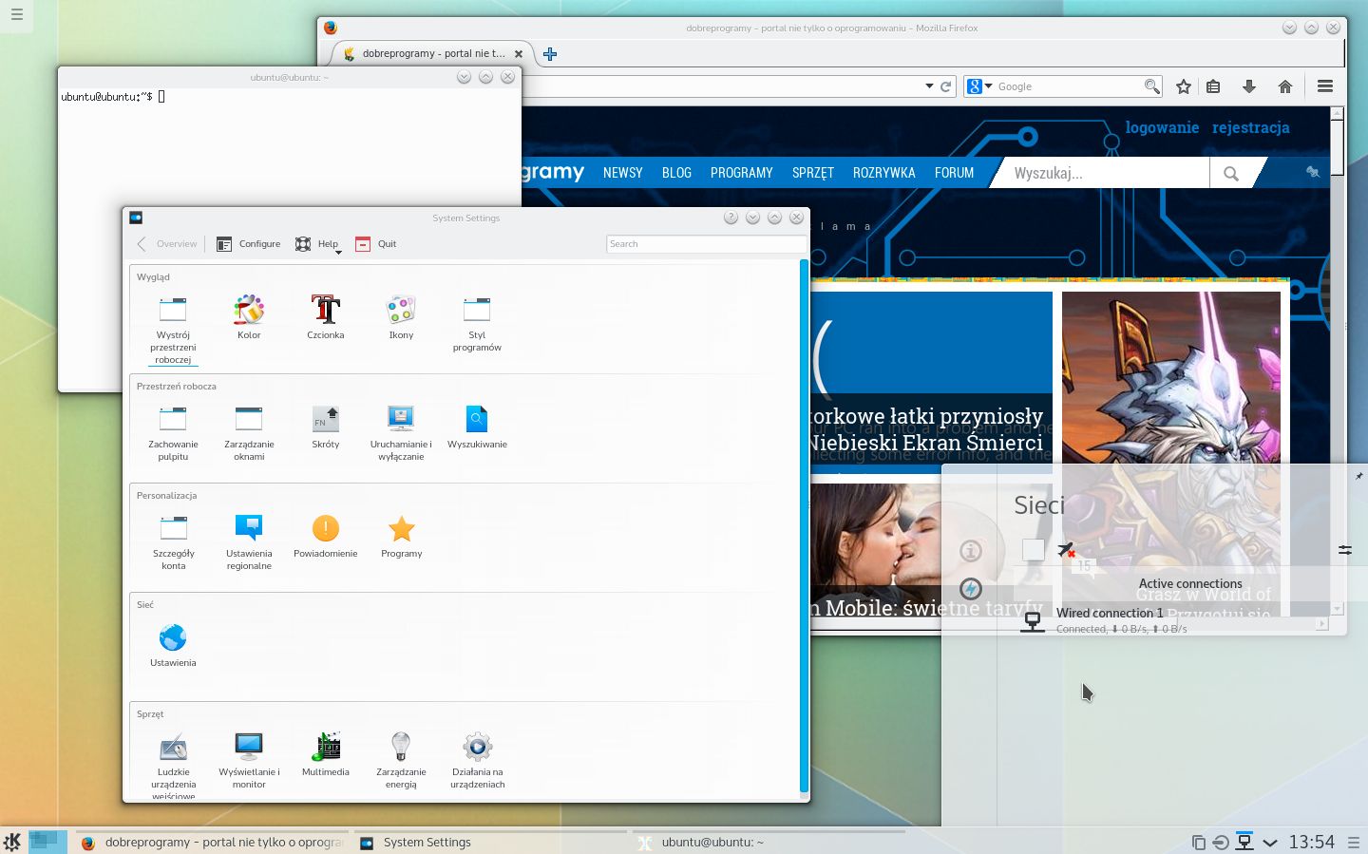Go to the Firefox home page icon

pyautogui.click(x=1285, y=86)
